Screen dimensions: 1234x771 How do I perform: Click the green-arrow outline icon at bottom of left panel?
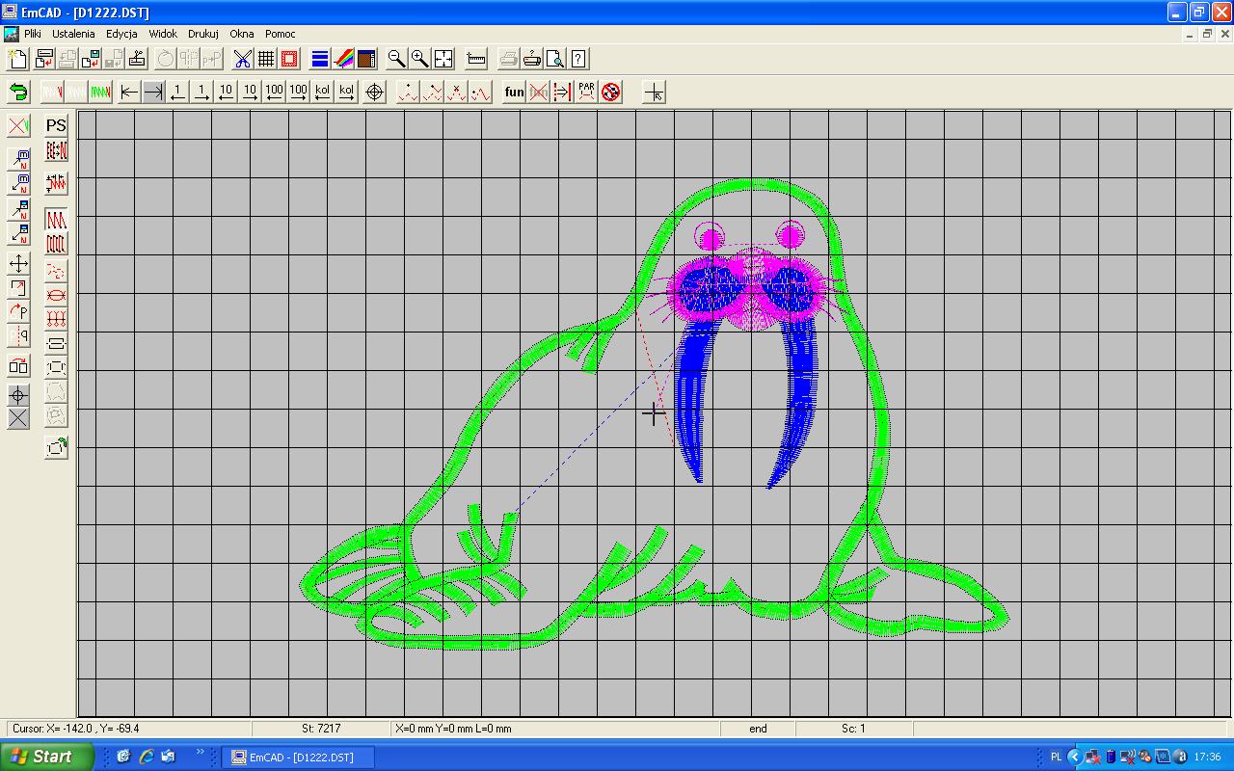click(56, 446)
